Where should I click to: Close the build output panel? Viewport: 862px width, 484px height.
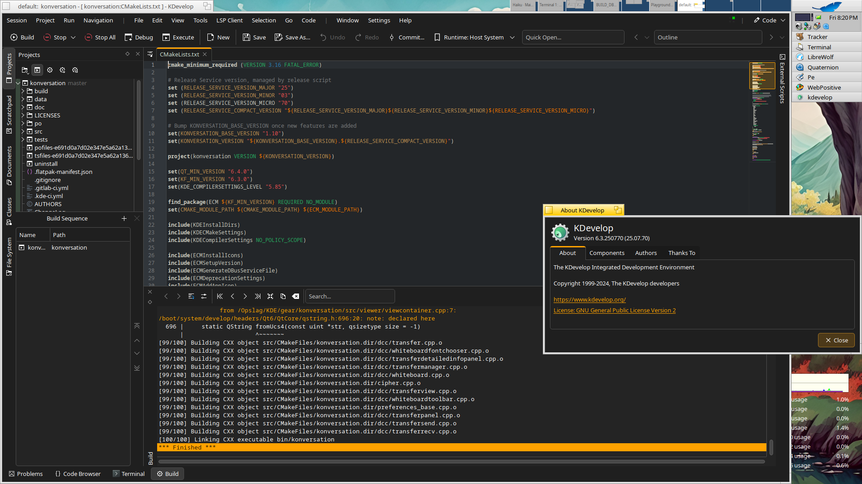(150, 292)
